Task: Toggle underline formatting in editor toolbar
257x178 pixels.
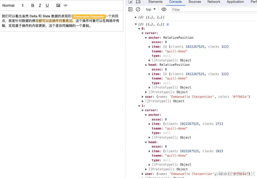Action: coord(47,5)
